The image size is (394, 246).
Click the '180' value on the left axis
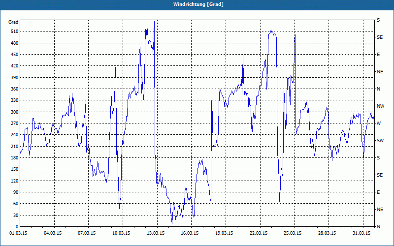pos(15,158)
